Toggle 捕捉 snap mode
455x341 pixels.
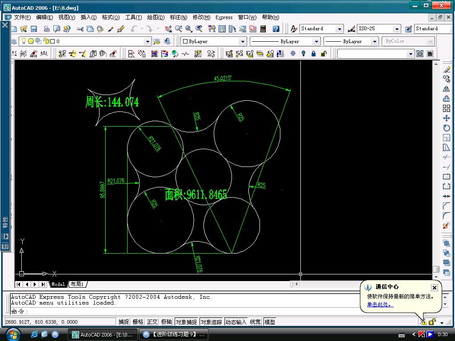tap(124, 322)
